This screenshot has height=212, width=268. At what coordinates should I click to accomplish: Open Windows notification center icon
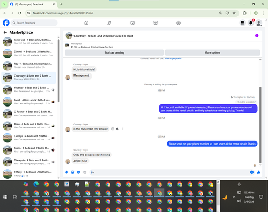point(261,197)
